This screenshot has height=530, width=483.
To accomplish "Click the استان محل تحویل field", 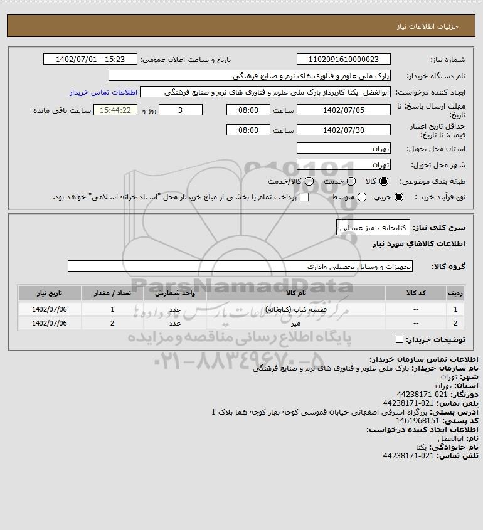I will (343, 149).
